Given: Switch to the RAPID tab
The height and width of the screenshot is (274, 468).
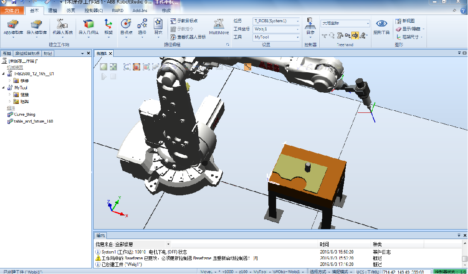Looking at the screenshot, I should 118,10.
